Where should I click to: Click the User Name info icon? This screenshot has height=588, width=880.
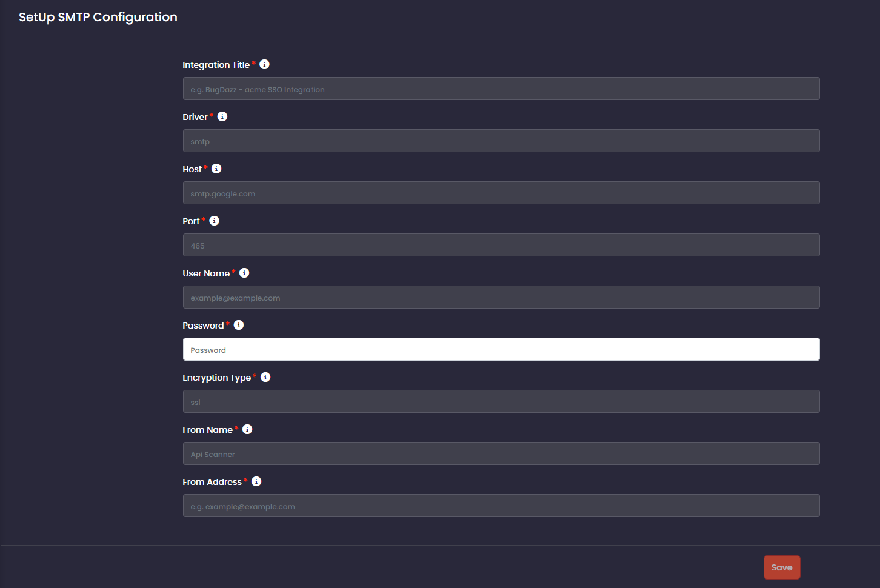(x=244, y=273)
